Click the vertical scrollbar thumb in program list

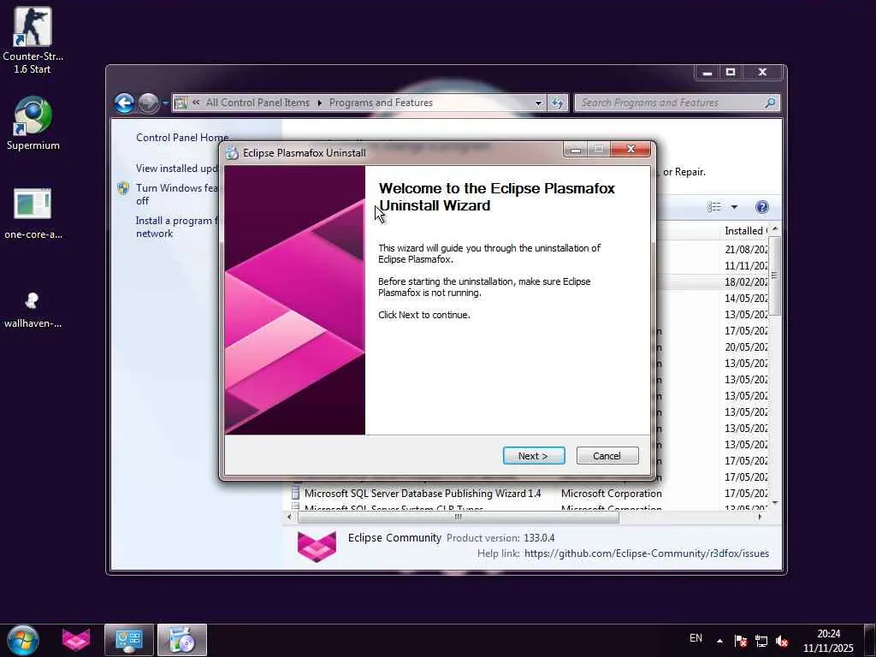[x=774, y=275]
